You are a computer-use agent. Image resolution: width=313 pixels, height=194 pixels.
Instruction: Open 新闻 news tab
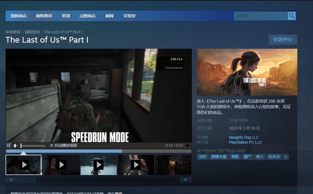point(109,16)
